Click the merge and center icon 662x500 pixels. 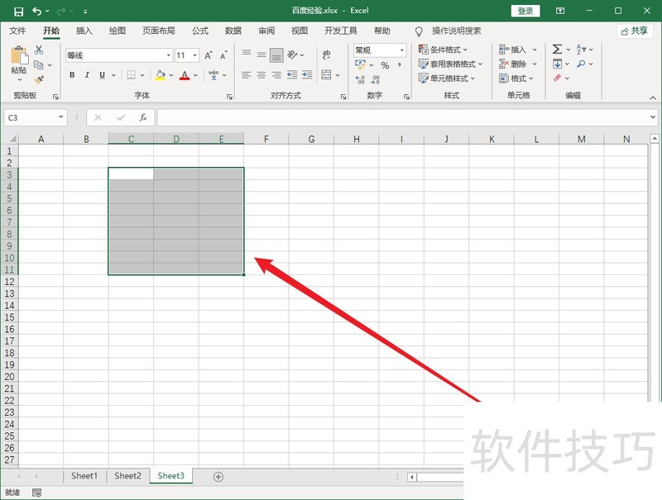pos(326,75)
